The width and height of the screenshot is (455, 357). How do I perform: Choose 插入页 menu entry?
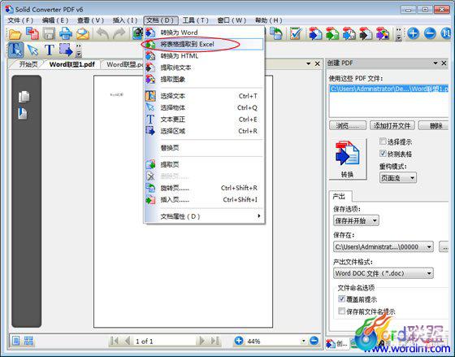click(204, 199)
